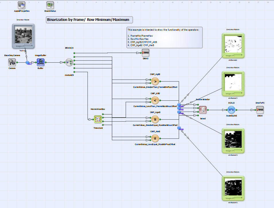
Task: Open the HierarchicalBox Threshold module
Action: pos(98,120)
